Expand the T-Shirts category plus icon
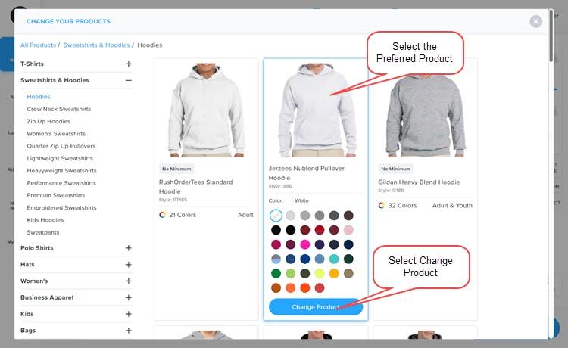568x348 pixels. pos(128,64)
